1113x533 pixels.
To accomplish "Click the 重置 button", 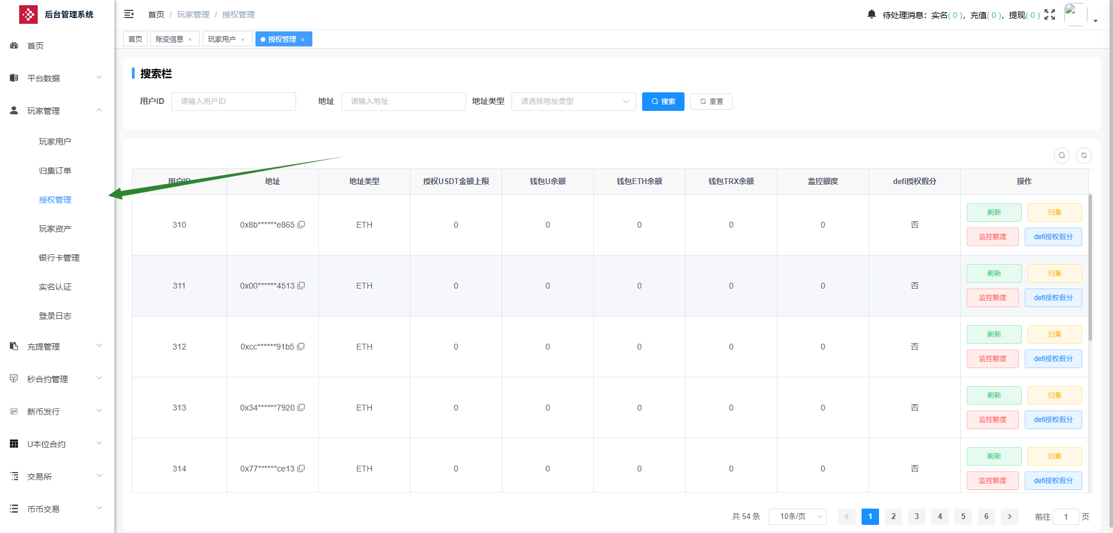I will pyautogui.click(x=711, y=102).
